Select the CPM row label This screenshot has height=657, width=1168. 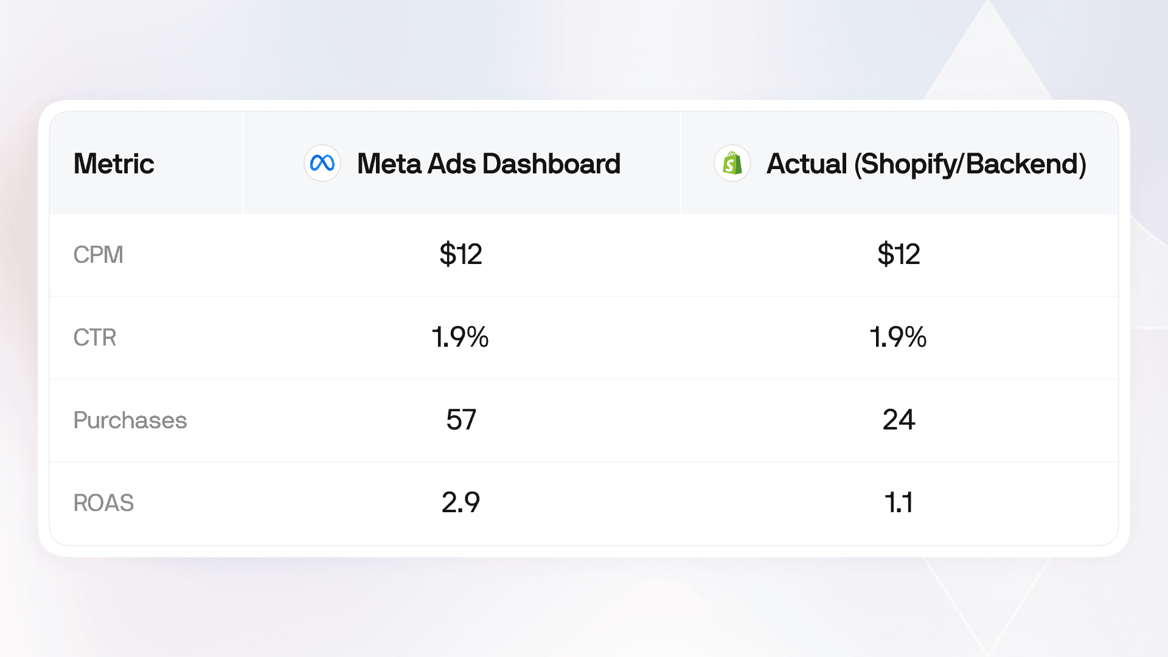click(x=98, y=254)
